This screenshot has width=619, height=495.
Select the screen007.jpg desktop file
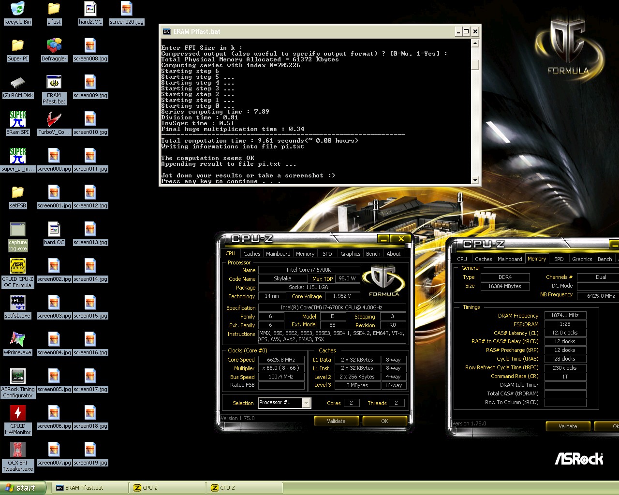[54, 454]
